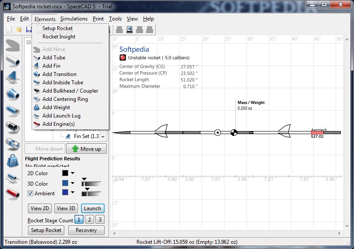Click the toolbar icon with blue picture
This screenshot has height=249, width=354.
coord(130,30)
